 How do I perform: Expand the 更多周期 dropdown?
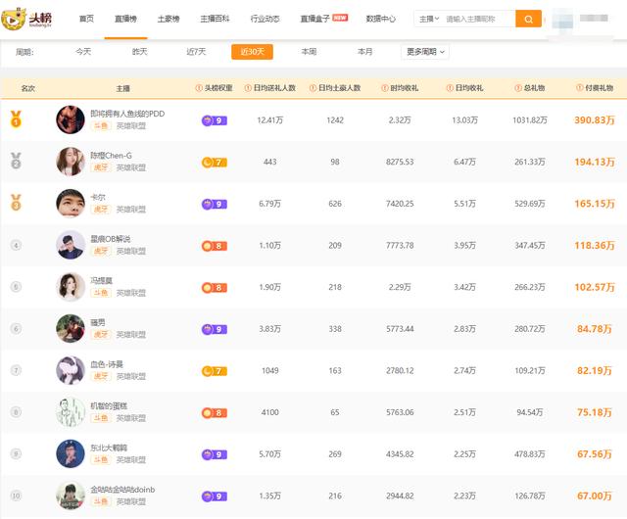(x=425, y=52)
